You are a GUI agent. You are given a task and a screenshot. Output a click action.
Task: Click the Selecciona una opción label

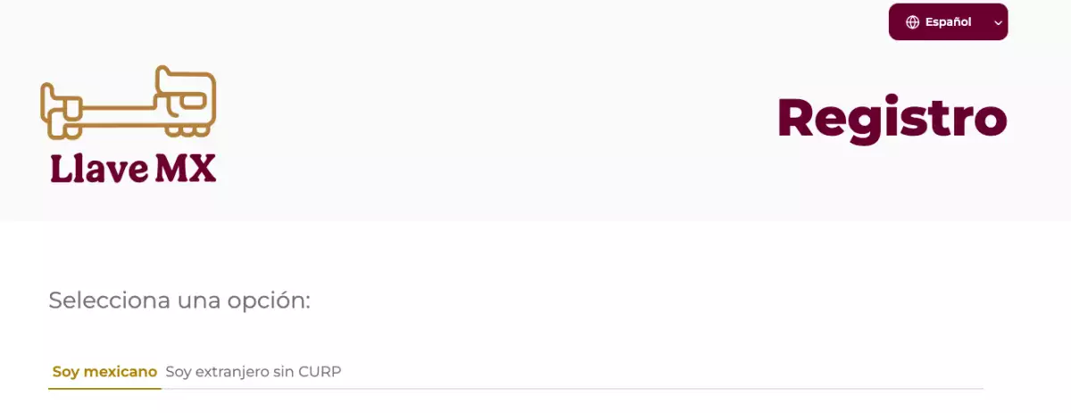click(179, 300)
